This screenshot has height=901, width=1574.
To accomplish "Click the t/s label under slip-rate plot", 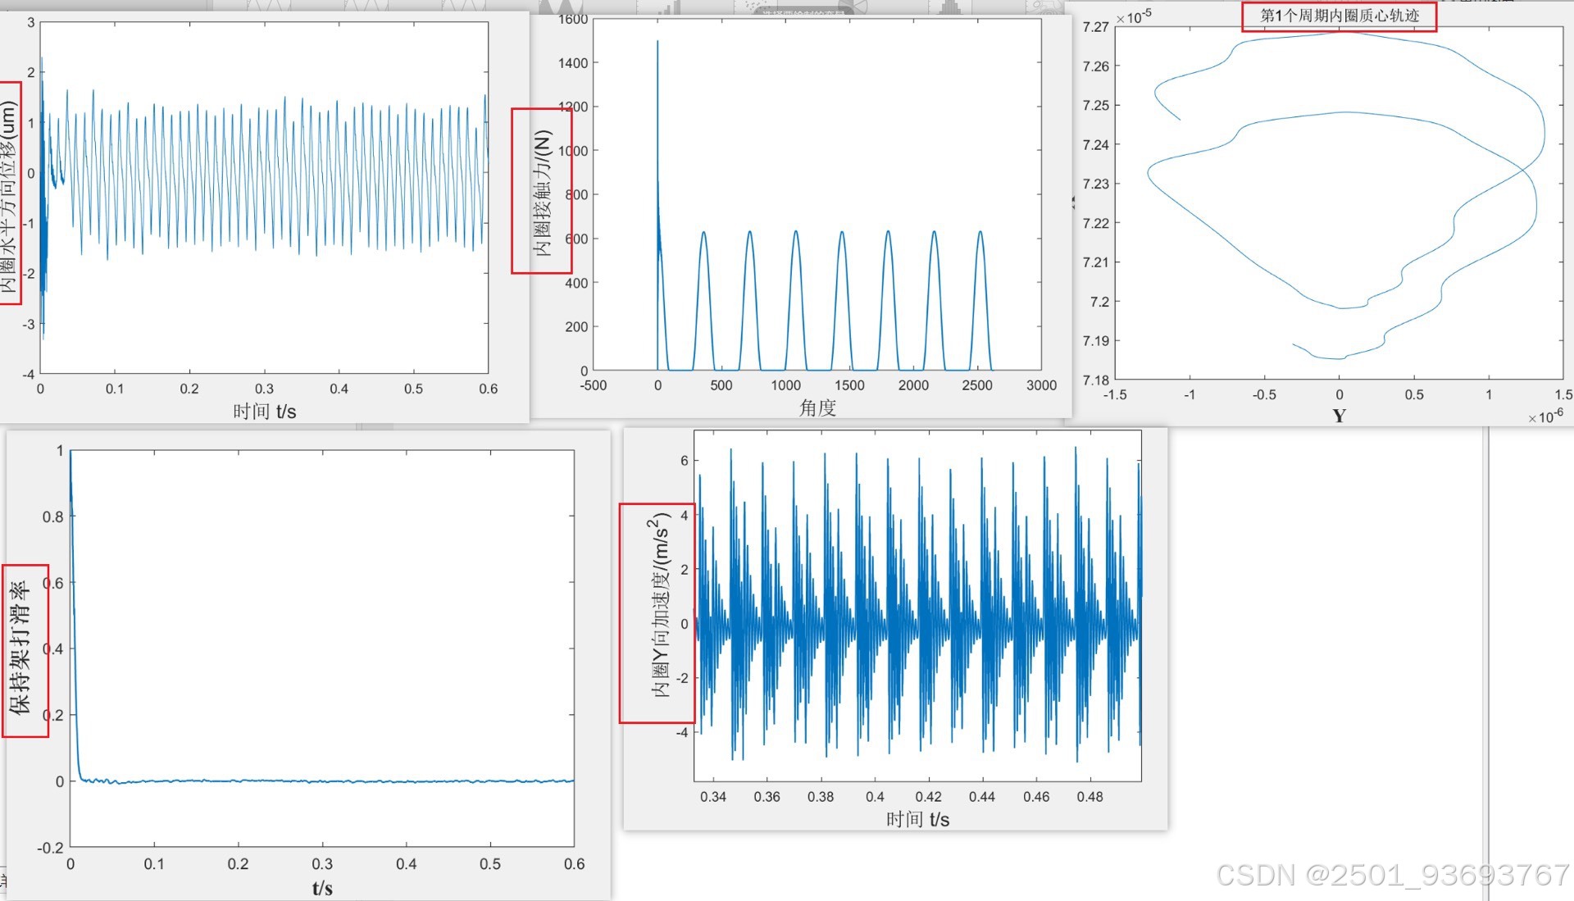I will (x=322, y=888).
